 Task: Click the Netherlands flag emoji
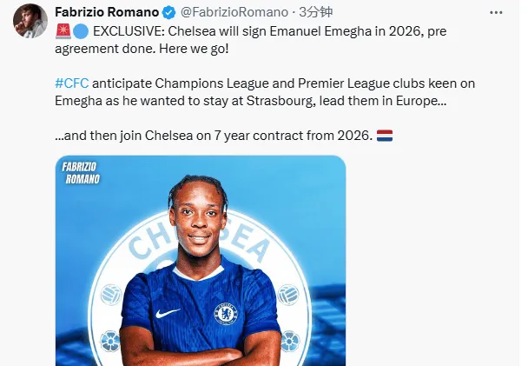[x=385, y=135]
